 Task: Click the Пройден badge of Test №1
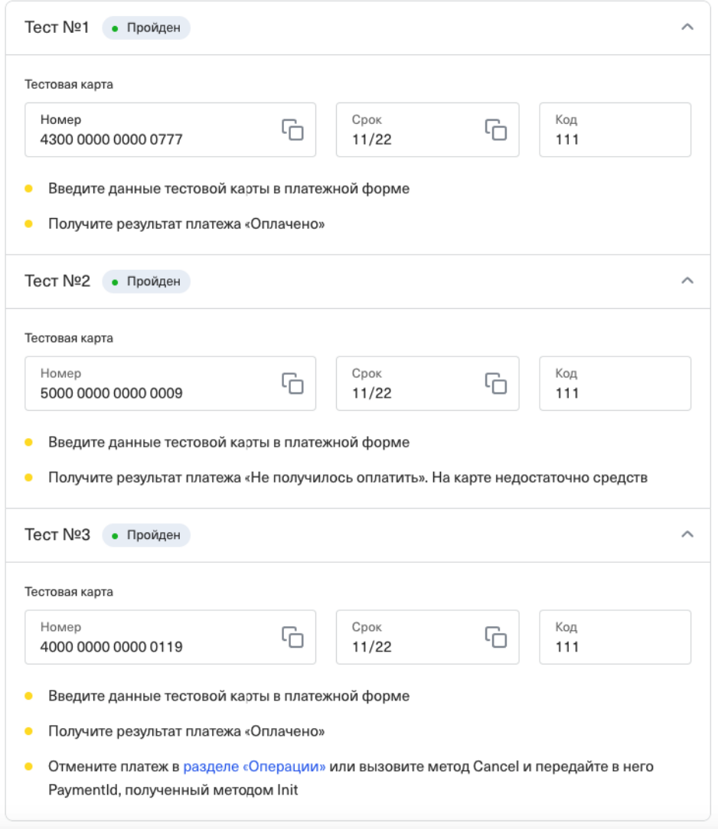pos(146,28)
